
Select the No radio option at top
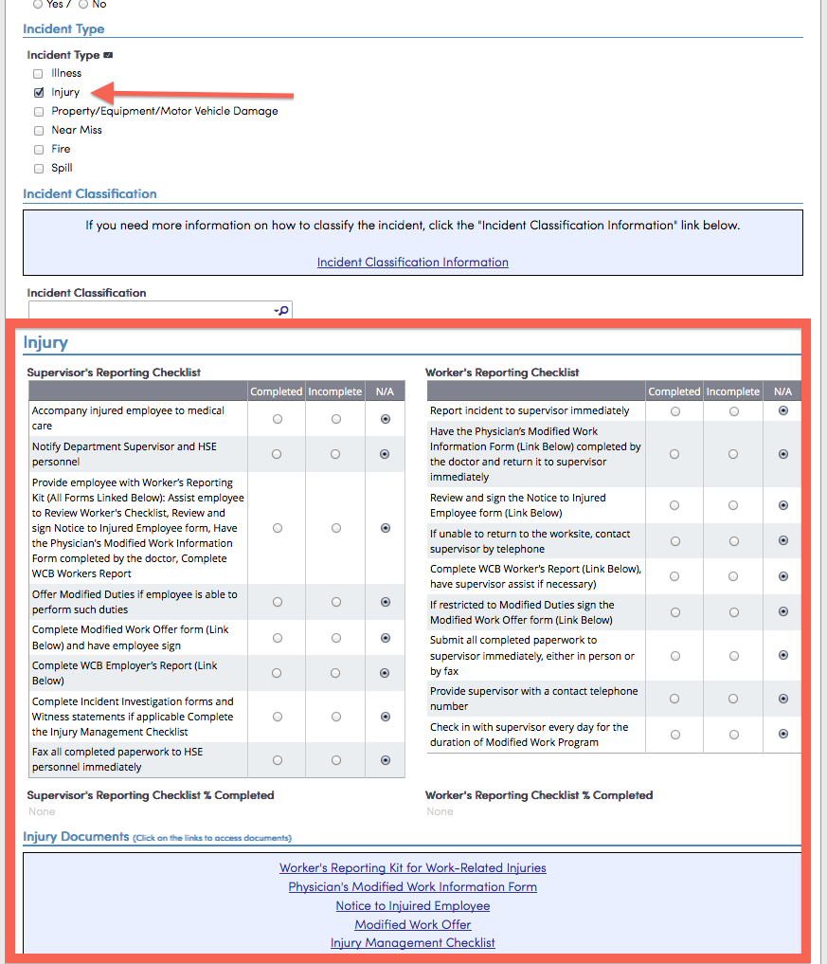(x=83, y=5)
